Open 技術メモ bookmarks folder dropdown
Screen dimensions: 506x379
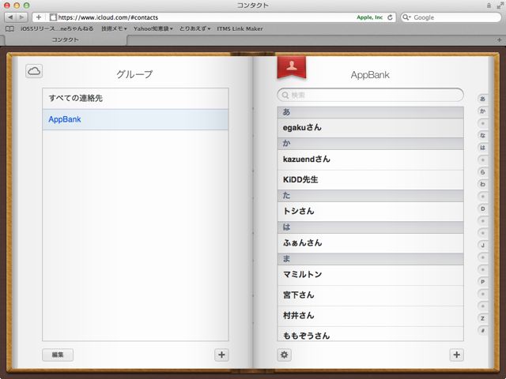coord(114,28)
